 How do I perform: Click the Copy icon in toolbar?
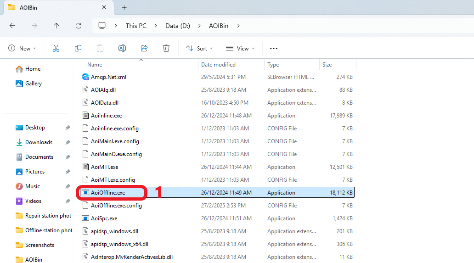tap(78, 48)
